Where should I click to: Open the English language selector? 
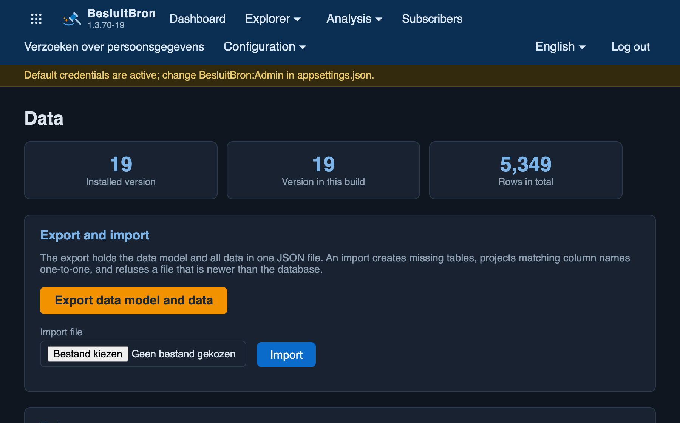tap(561, 47)
